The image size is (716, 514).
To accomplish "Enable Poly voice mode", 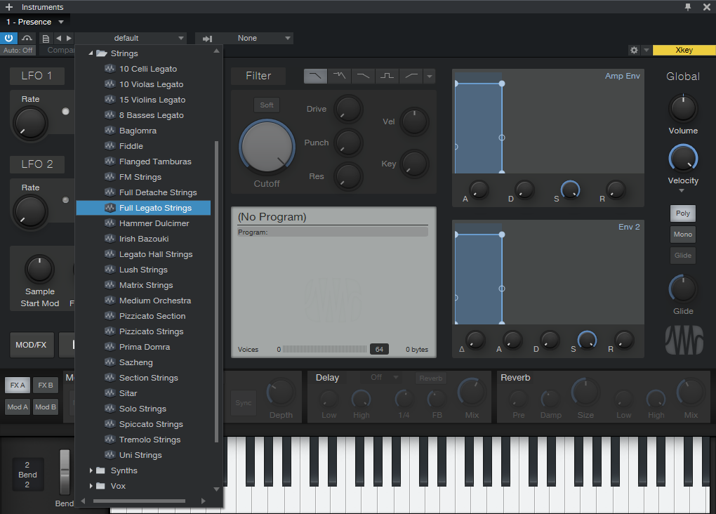I will tap(683, 213).
